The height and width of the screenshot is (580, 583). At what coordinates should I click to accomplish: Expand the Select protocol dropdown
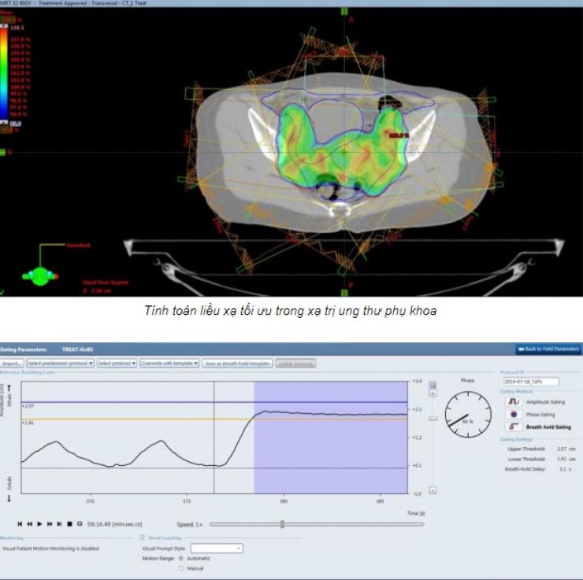(x=117, y=364)
